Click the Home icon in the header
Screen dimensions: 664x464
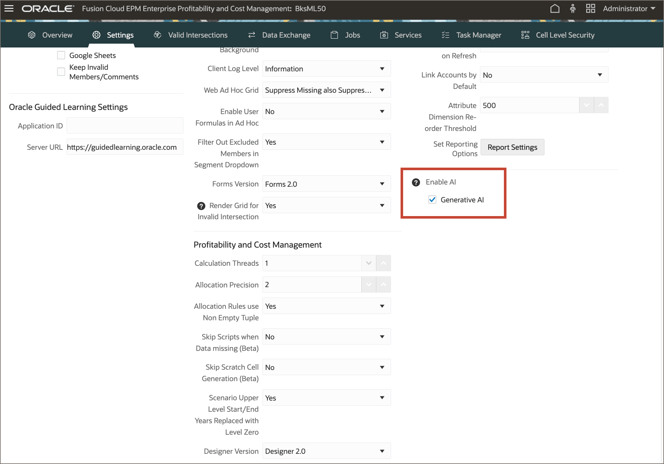(x=555, y=8)
